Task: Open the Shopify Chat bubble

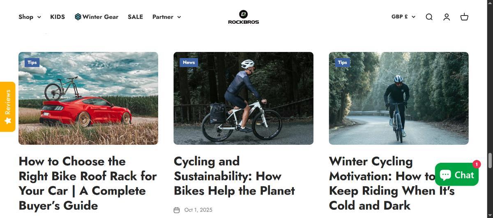Action: point(456,175)
